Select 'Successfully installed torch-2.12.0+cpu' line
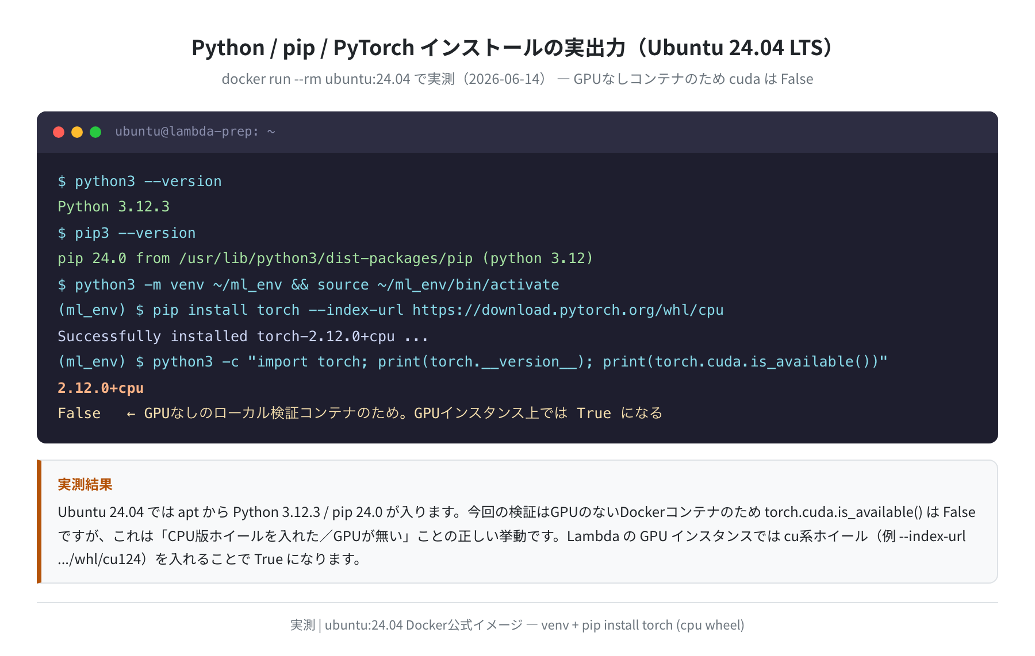The width and height of the screenshot is (1035, 656). pos(243,337)
